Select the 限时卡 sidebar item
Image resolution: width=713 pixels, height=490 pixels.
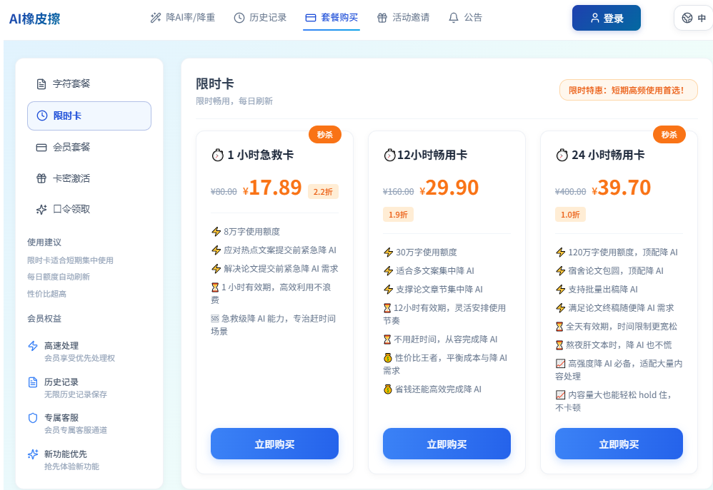tap(89, 116)
